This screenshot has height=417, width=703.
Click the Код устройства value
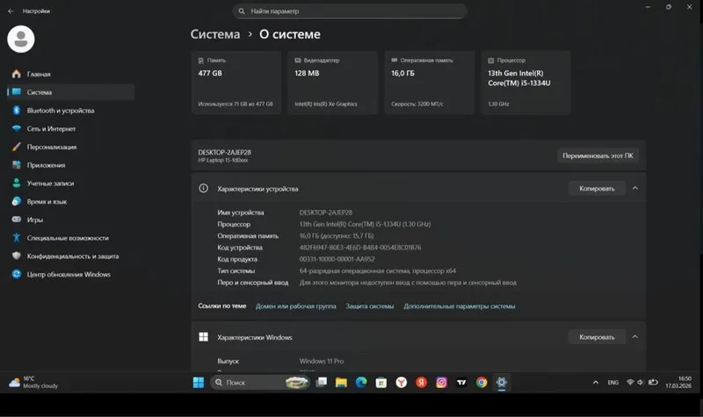pos(360,248)
